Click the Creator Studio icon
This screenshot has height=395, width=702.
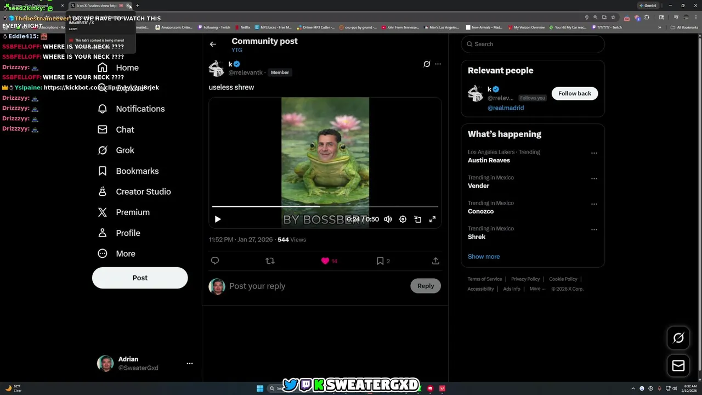(103, 191)
